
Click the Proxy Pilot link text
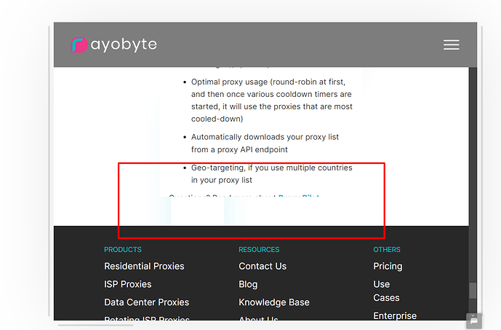[300, 197]
